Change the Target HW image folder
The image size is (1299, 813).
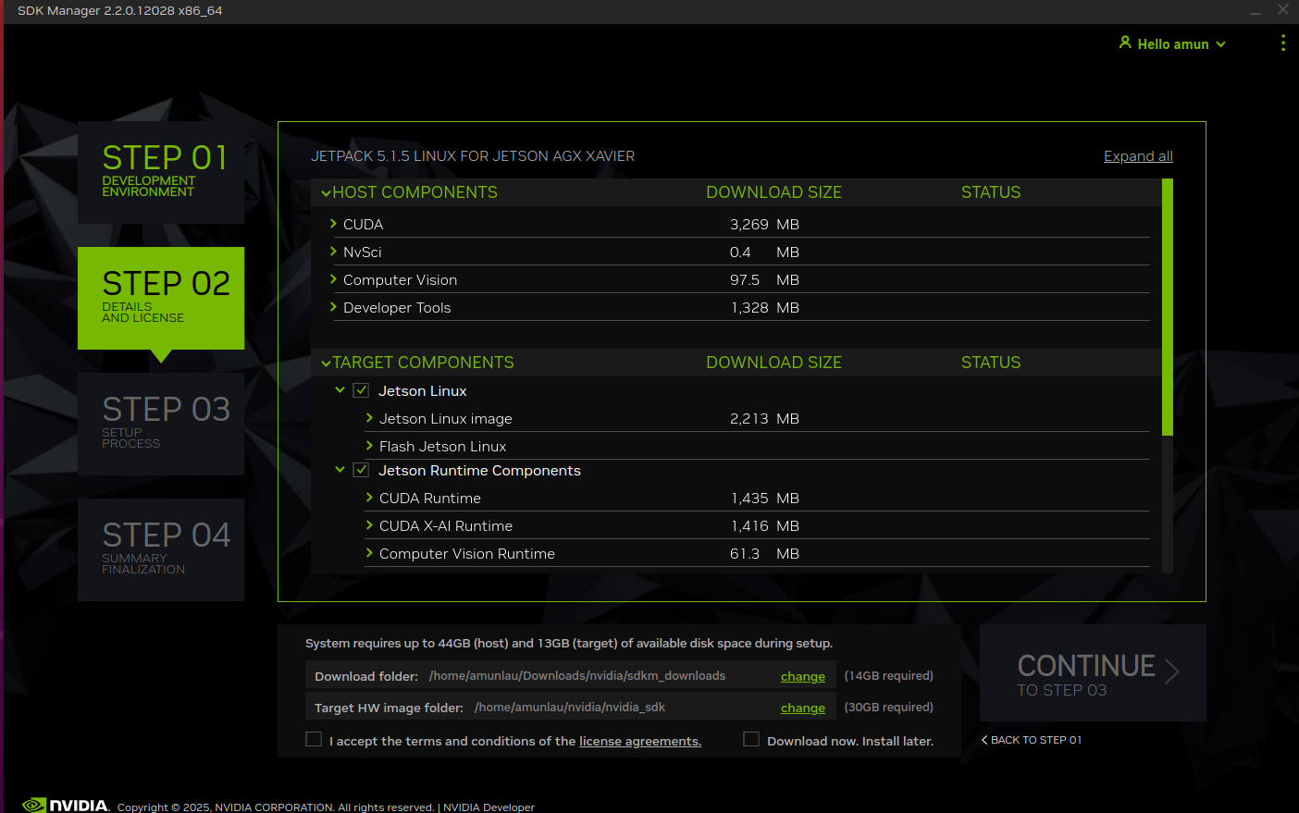[x=803, y=708]
